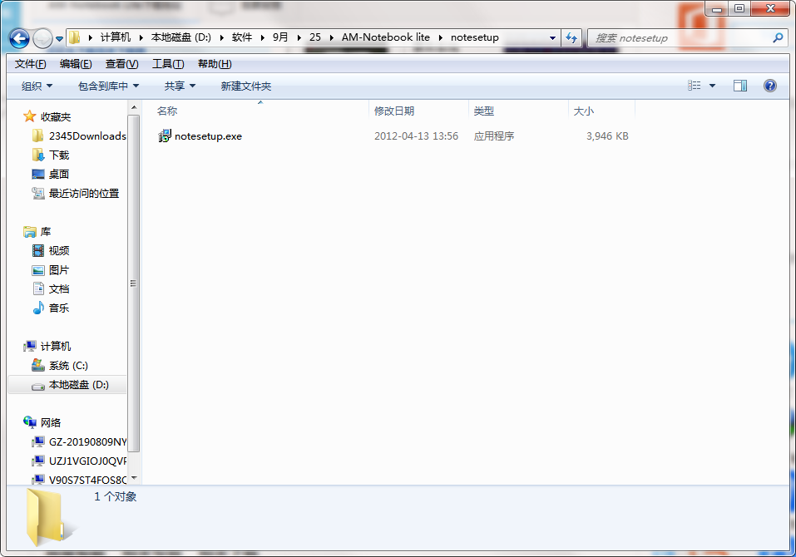Go back with the blue Back arrow

pyautogui.click(x=19, y=38)
